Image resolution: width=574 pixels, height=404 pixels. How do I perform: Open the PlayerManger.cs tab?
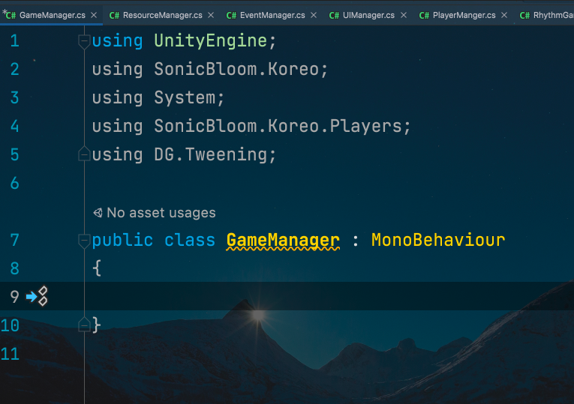(x=464, y=15)
